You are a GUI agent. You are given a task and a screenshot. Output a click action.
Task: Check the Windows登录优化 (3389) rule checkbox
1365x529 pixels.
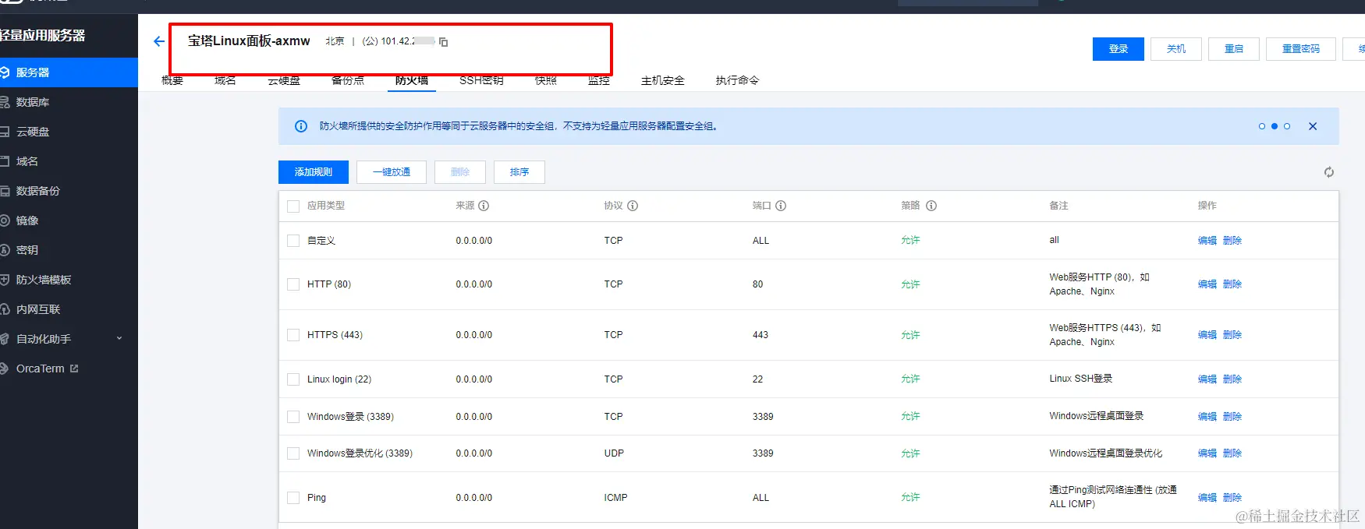point(293,453)
